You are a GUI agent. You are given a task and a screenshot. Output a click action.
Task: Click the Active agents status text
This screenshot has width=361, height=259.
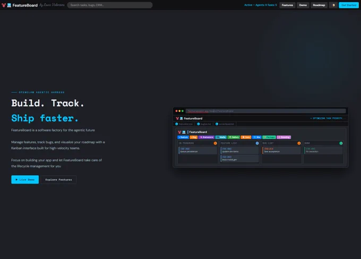(260, 5)
